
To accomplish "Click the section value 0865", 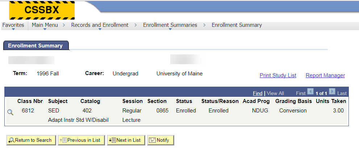I will (162, 111).
